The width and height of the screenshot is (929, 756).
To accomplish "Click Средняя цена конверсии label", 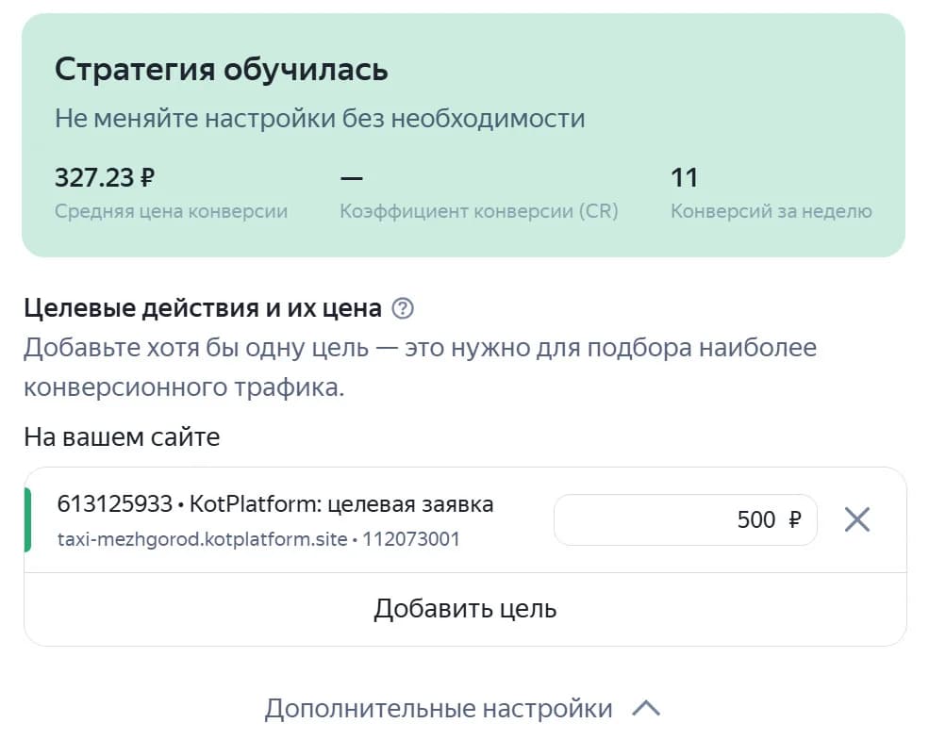I will [172, 211].
